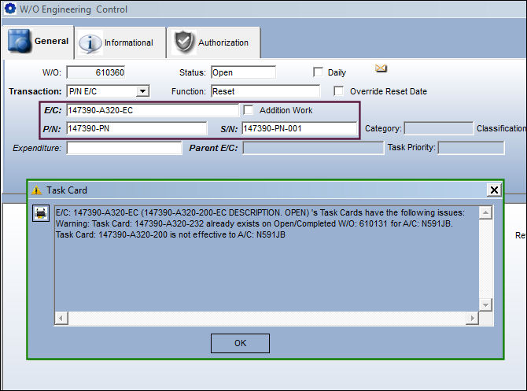Check the Addition Work box
527x391 pixels.
point(248,110)
